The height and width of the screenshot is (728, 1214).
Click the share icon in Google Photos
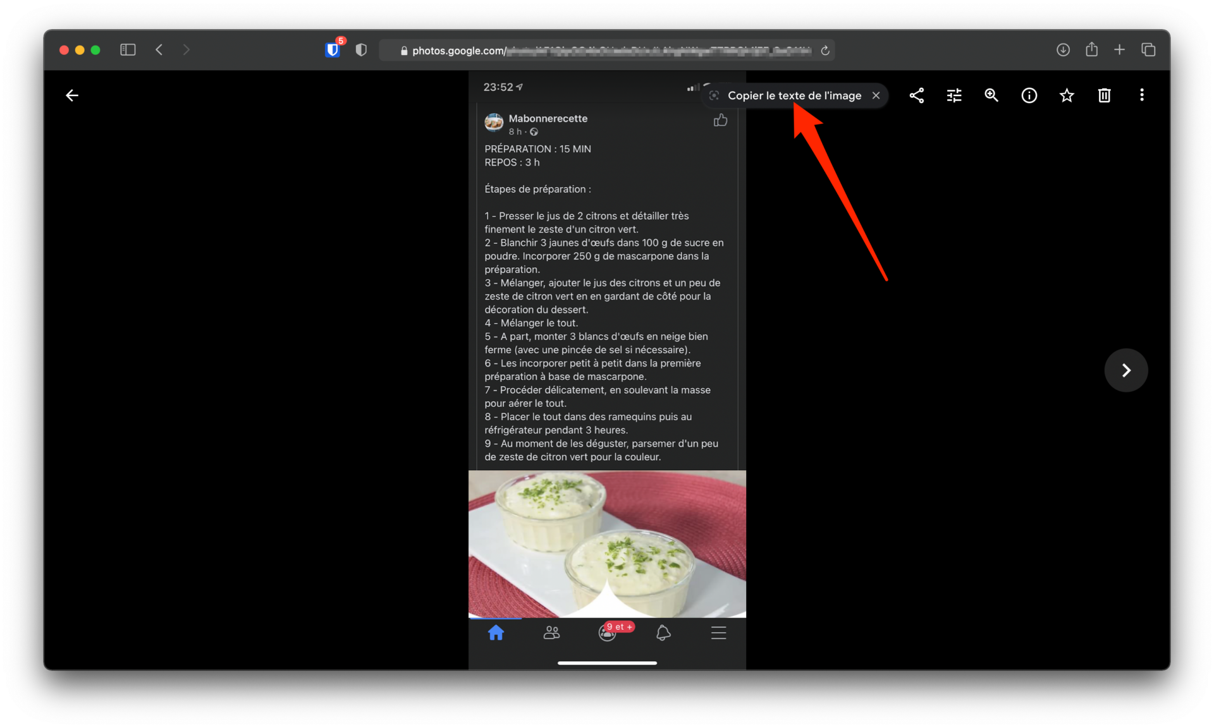tap(916, 95)
